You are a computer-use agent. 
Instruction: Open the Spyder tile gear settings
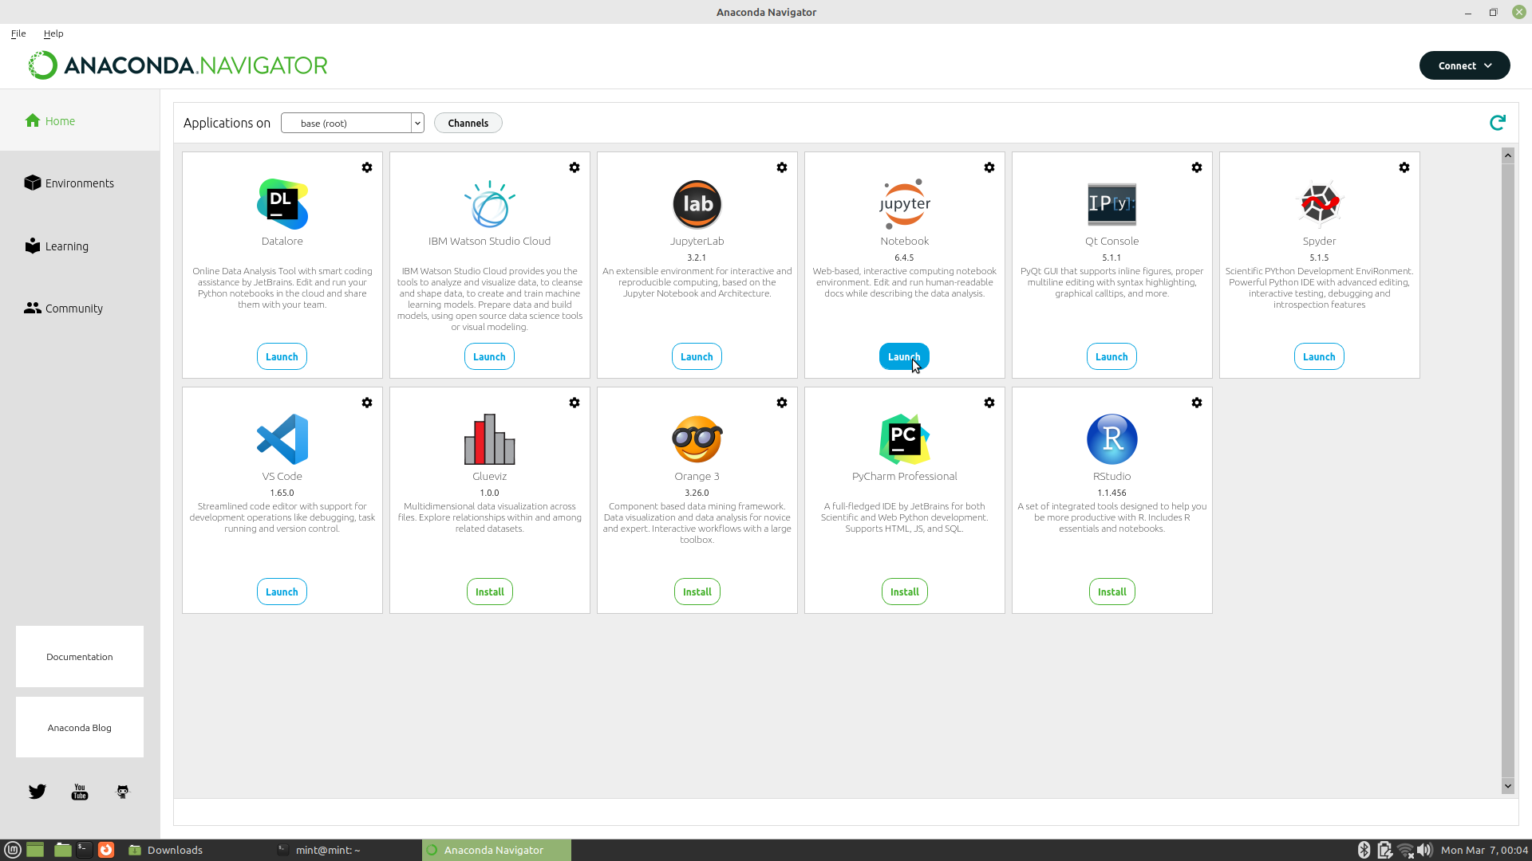click(x=1404, y=167)
